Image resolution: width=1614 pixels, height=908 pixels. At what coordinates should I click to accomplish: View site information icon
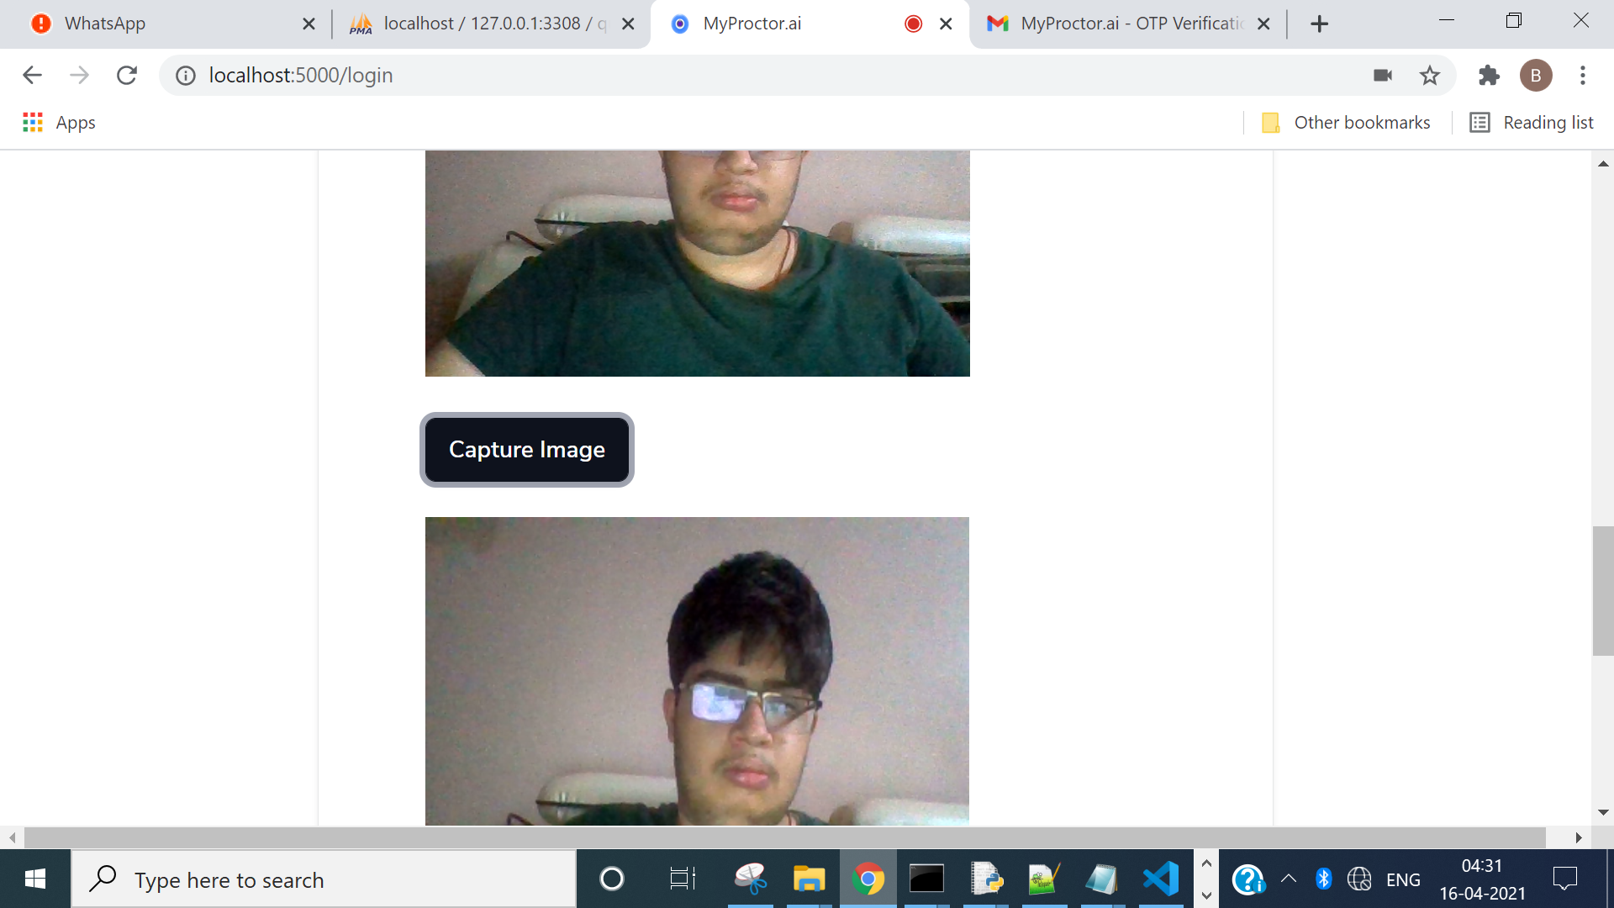[x=186, y=76]
